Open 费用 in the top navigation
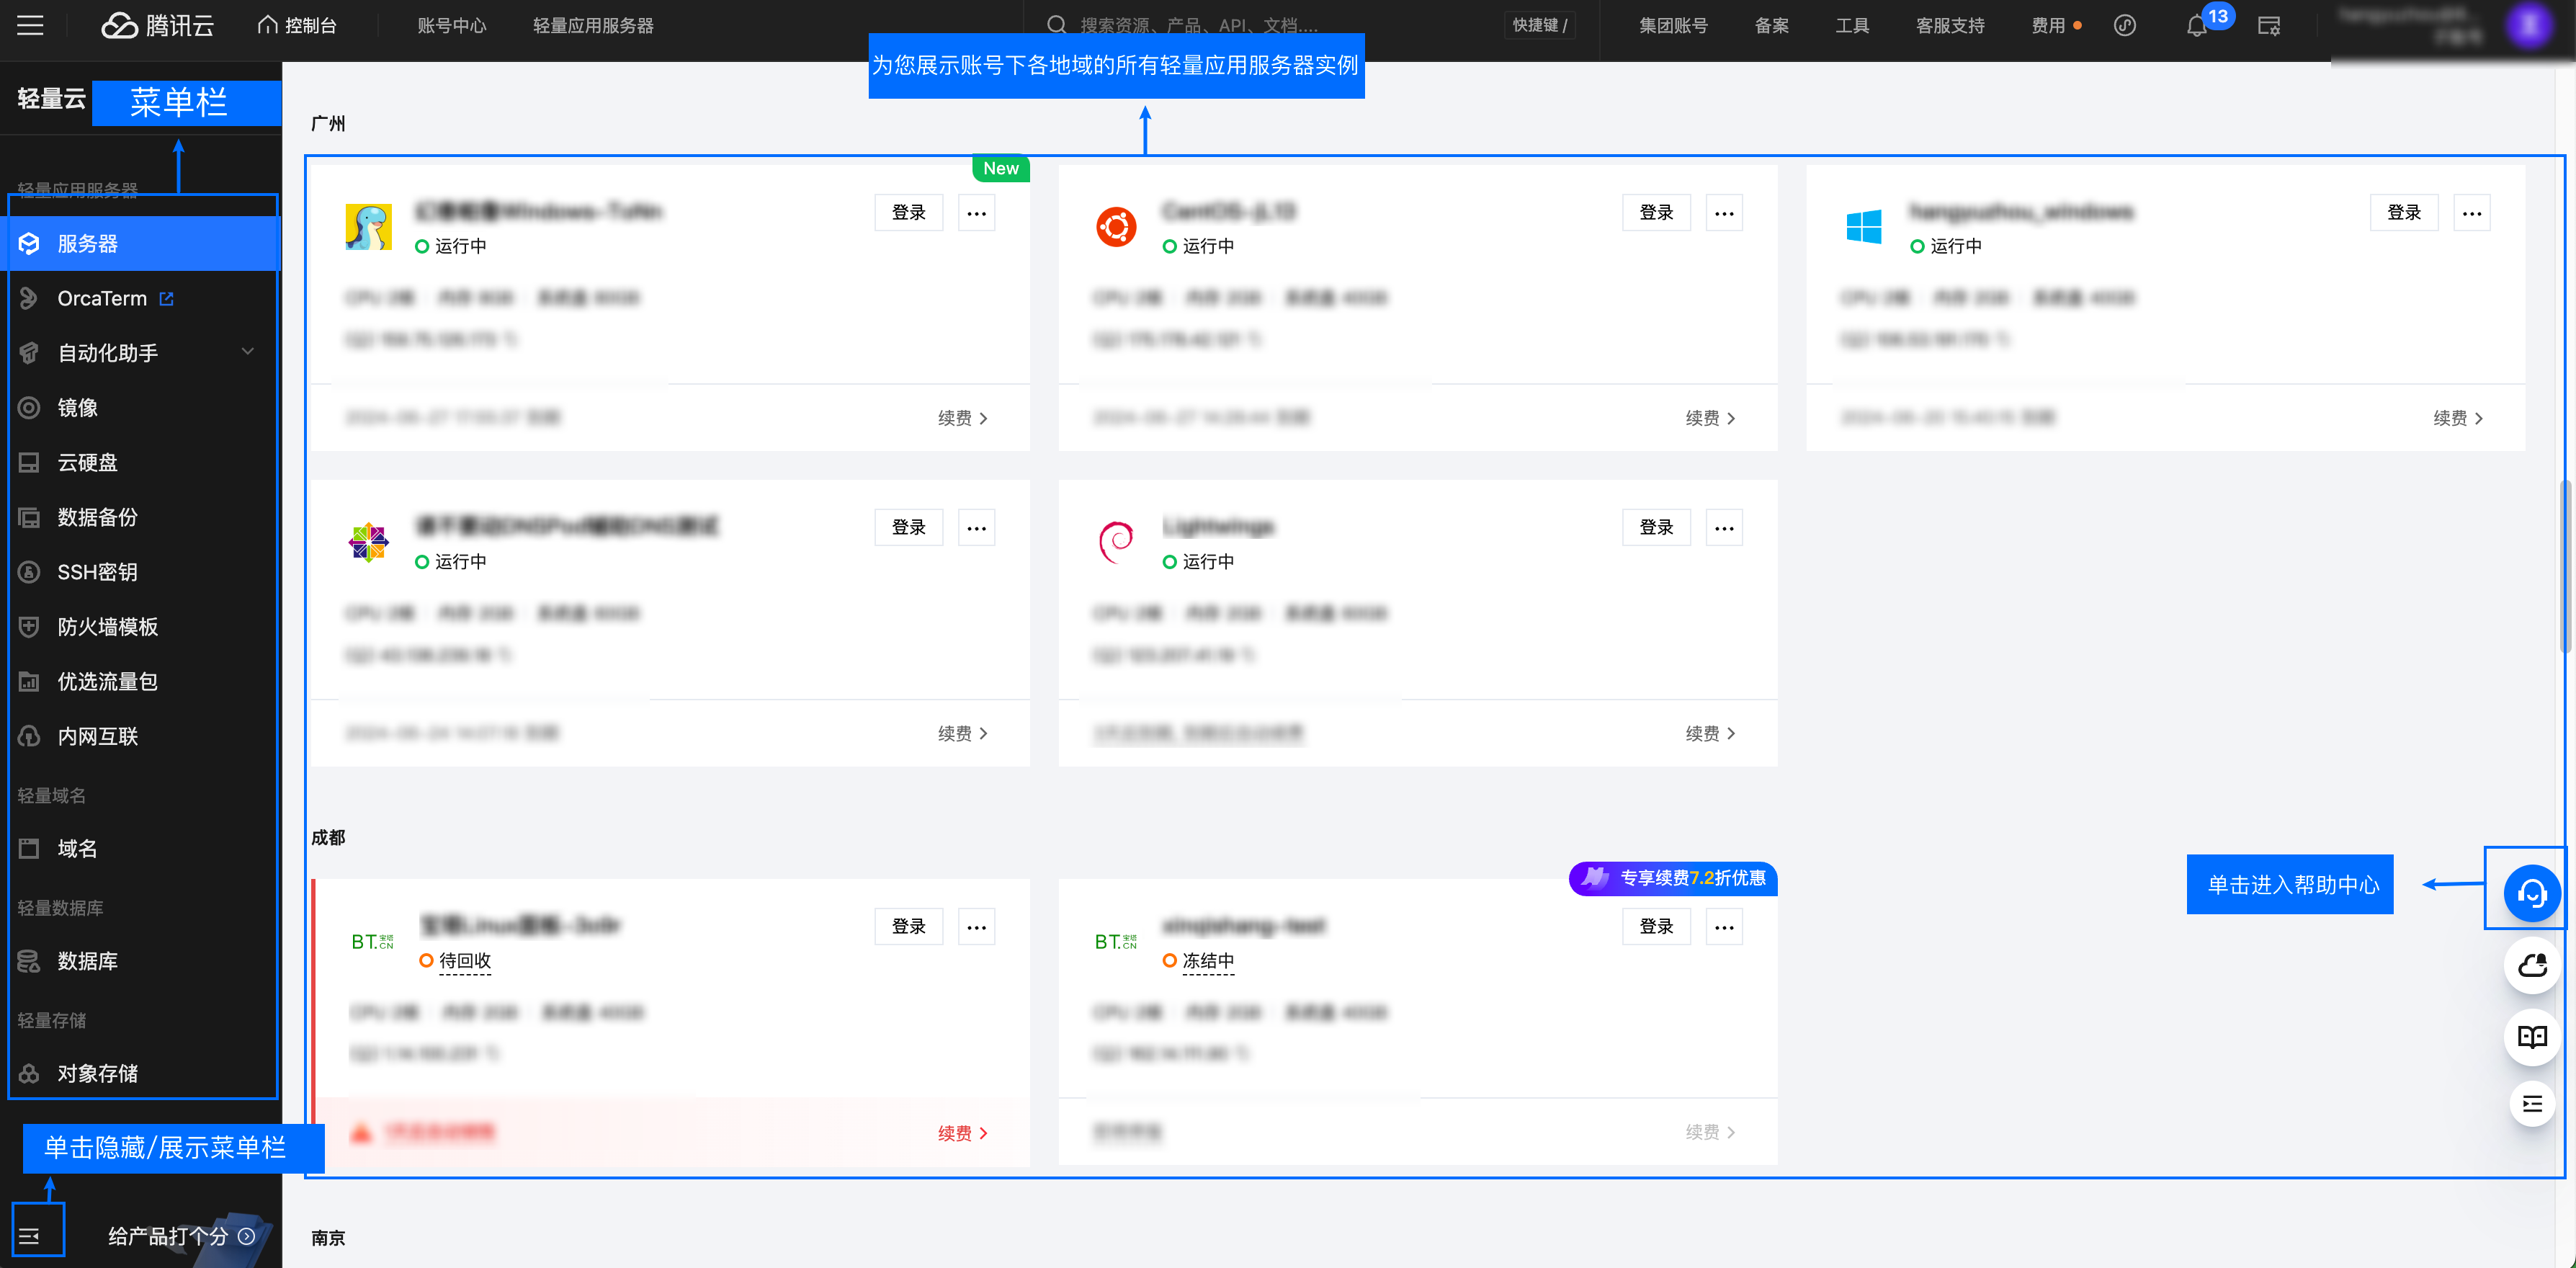This screenshot has height=1268, width=2576. tap(2047, 26)
